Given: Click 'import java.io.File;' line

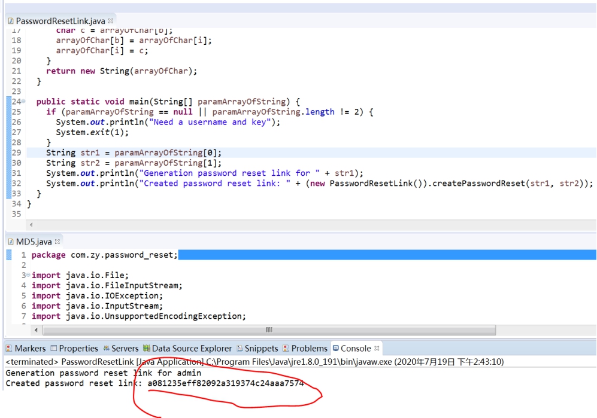Looking at the screenshot, I should 80,275.
